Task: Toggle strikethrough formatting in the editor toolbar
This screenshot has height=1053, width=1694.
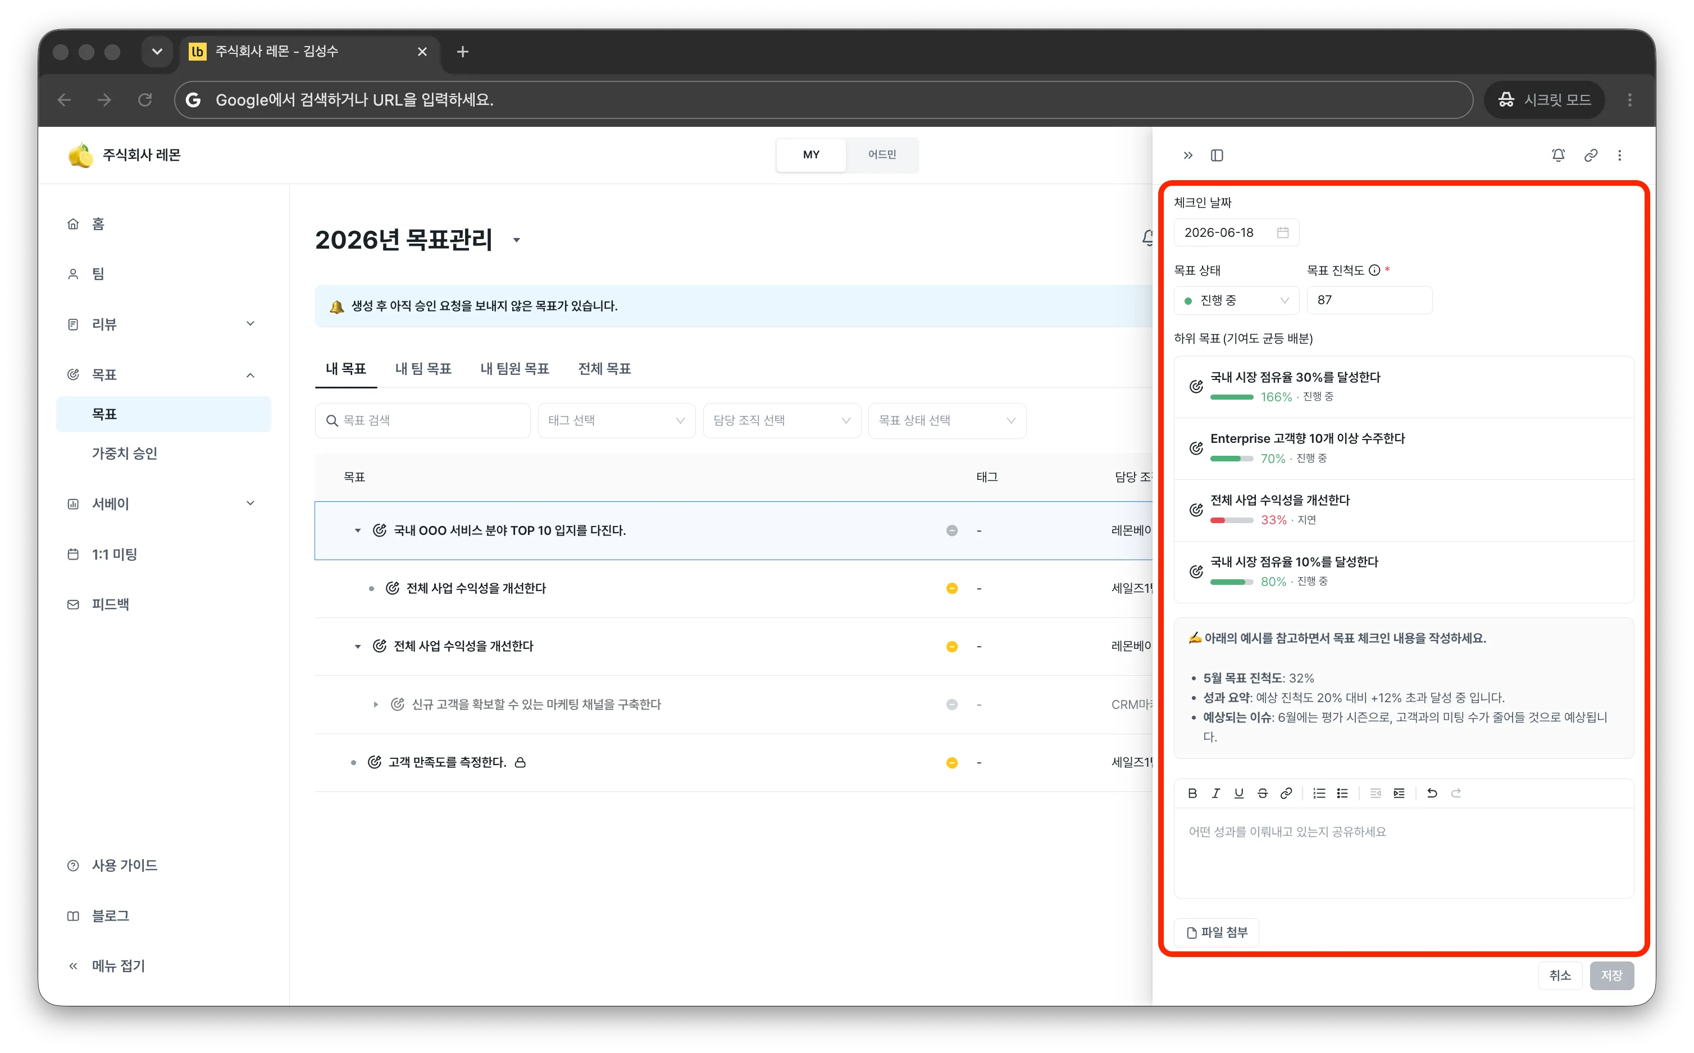Action: (x=1263, y=793)
